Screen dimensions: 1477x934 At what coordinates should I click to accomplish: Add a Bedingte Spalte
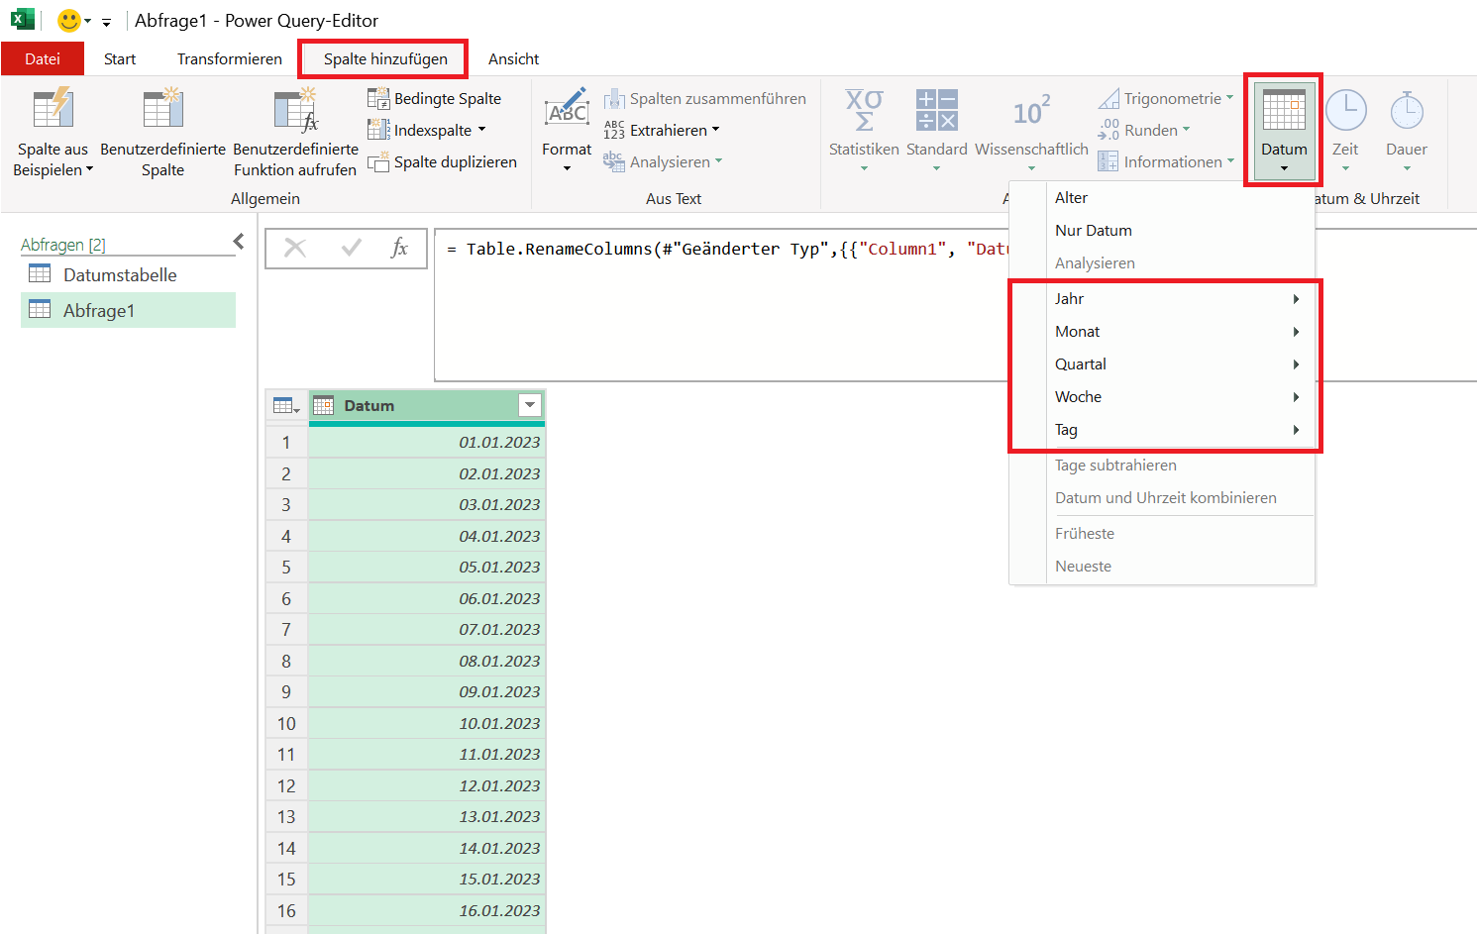click(435, 98)
